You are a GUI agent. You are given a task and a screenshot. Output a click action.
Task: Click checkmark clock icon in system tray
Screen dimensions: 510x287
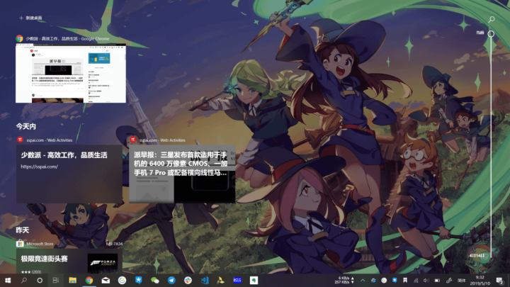(x=384, y=281)
